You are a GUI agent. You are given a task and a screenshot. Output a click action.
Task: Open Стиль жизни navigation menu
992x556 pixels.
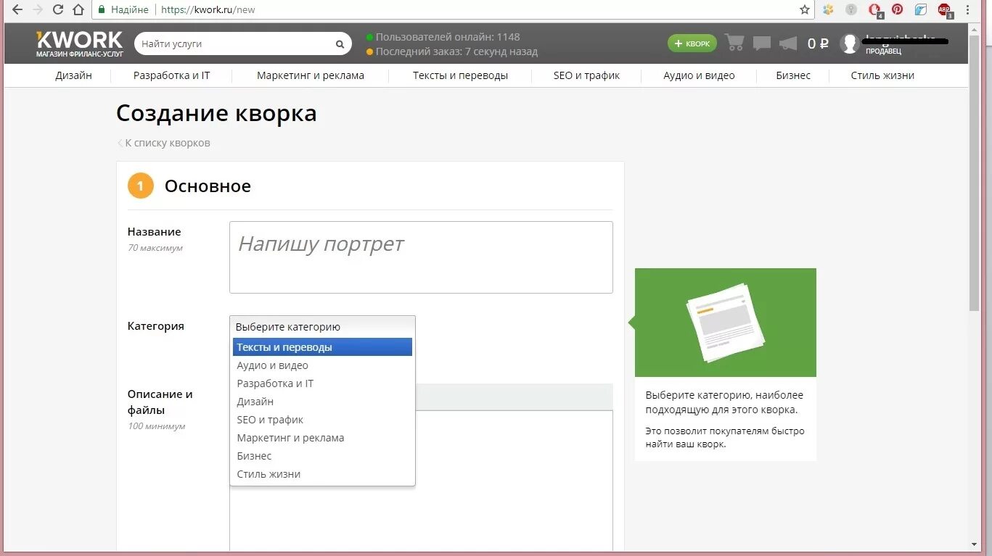882,75
